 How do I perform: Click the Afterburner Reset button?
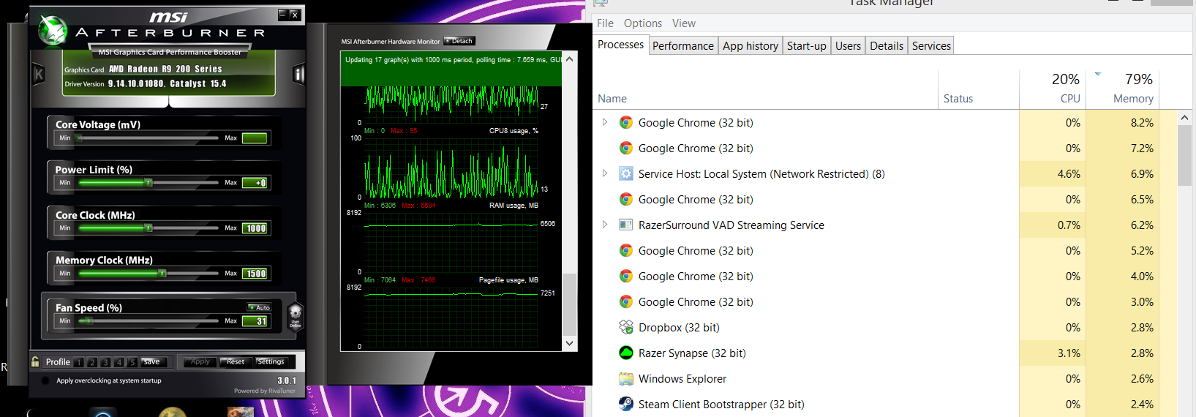pos(236,362)
